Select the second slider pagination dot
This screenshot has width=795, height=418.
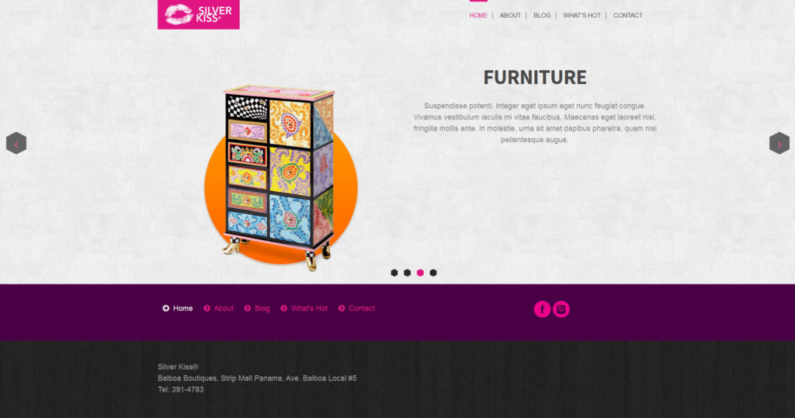[x=407, y=273]
